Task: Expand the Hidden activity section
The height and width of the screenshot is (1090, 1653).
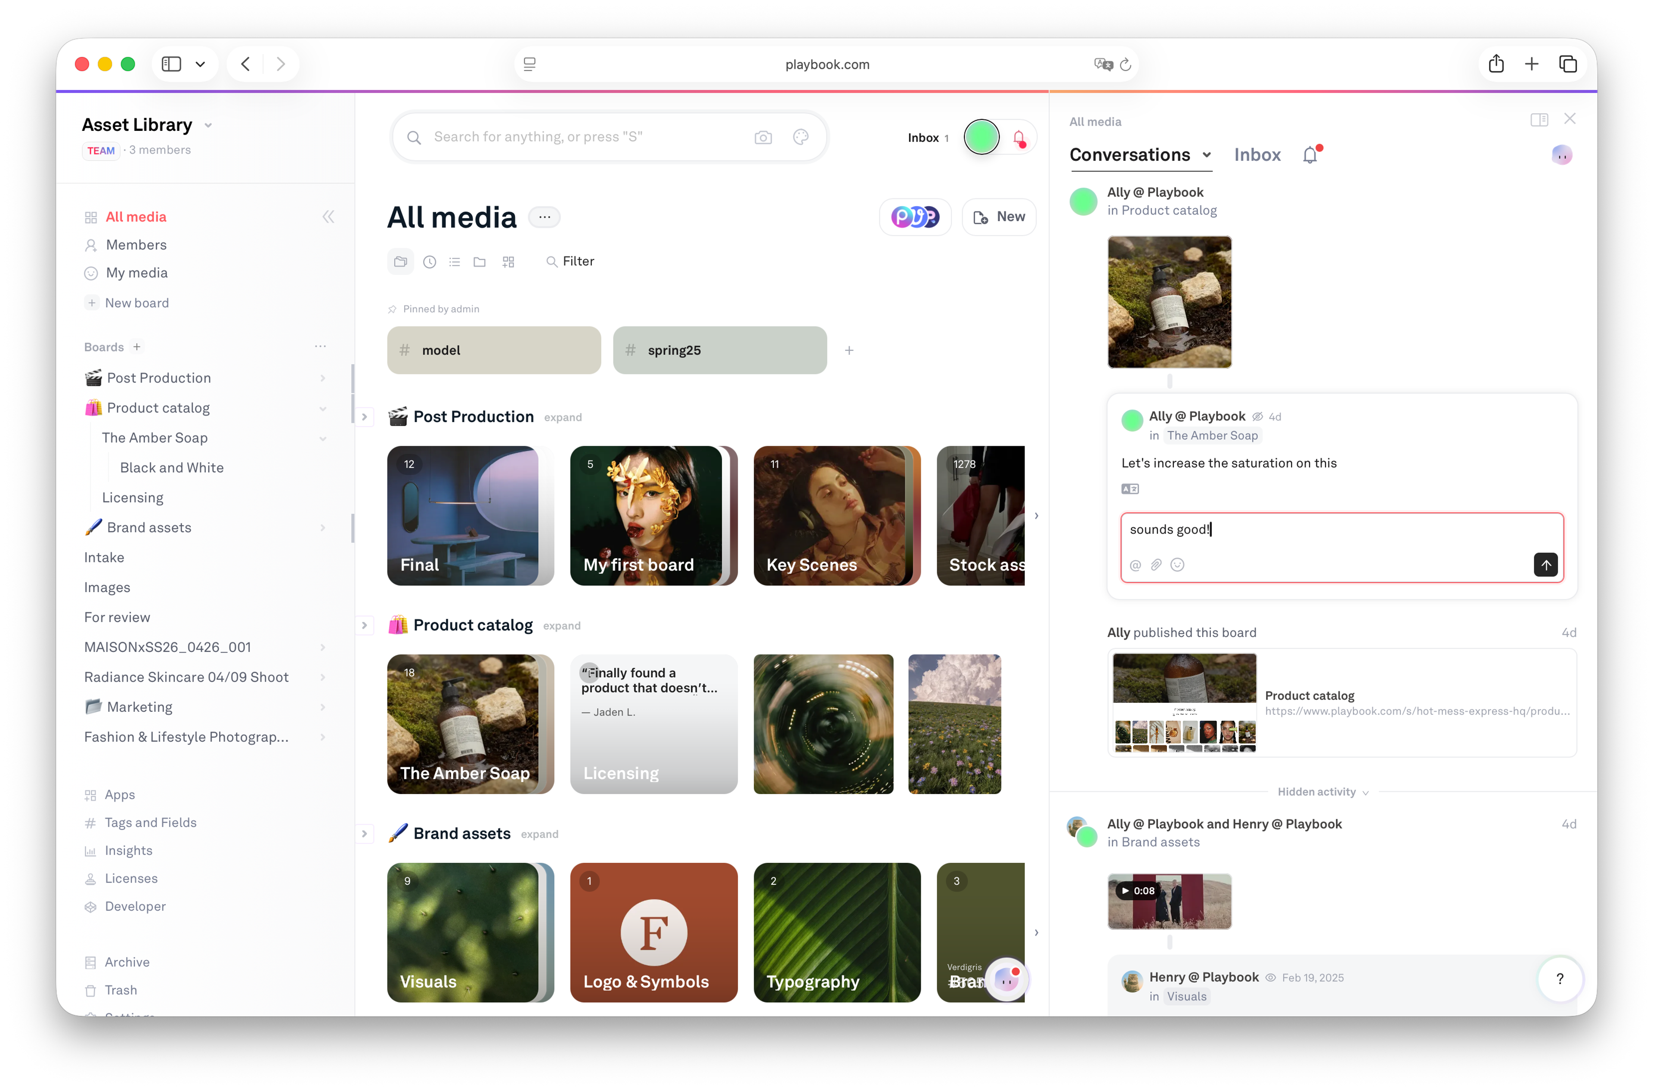Action: (x=1323, y=792)
